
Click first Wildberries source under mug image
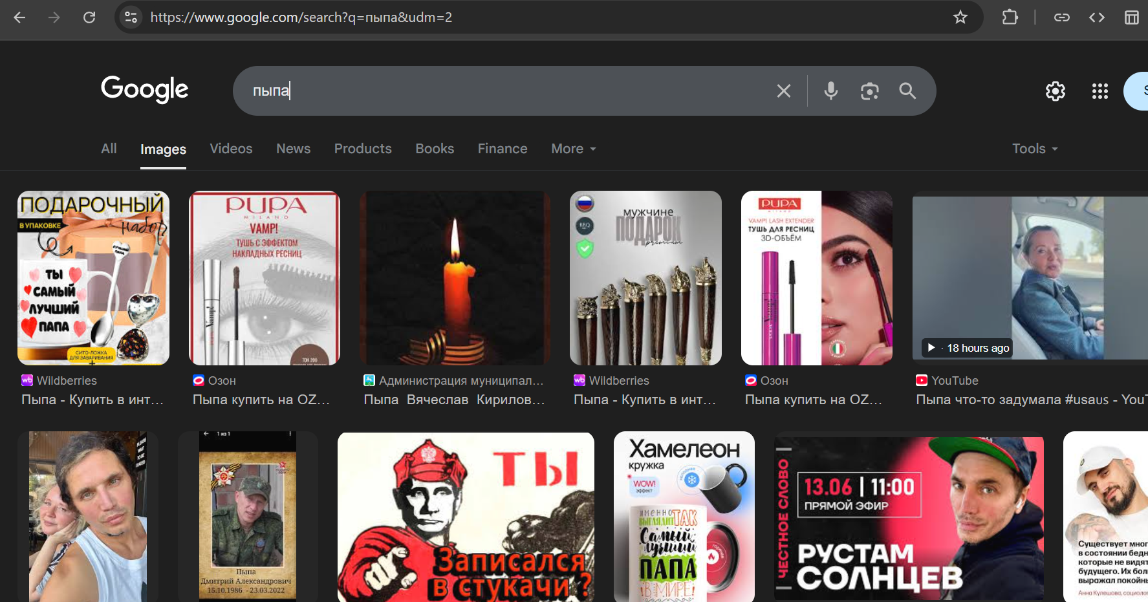pyautogui.click(x=67, y=381)
